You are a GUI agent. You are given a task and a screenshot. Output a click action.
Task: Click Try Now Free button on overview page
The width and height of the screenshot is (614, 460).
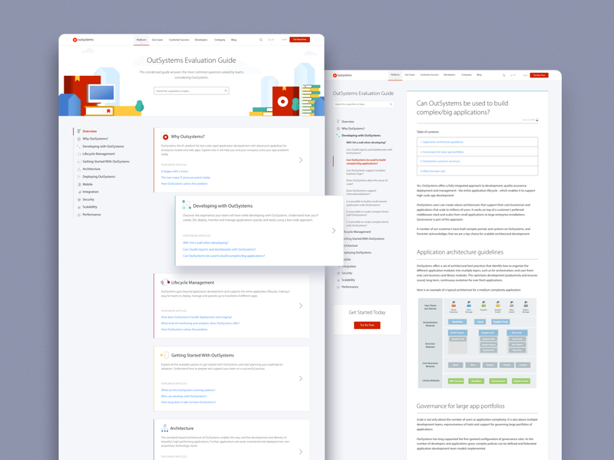299,40
